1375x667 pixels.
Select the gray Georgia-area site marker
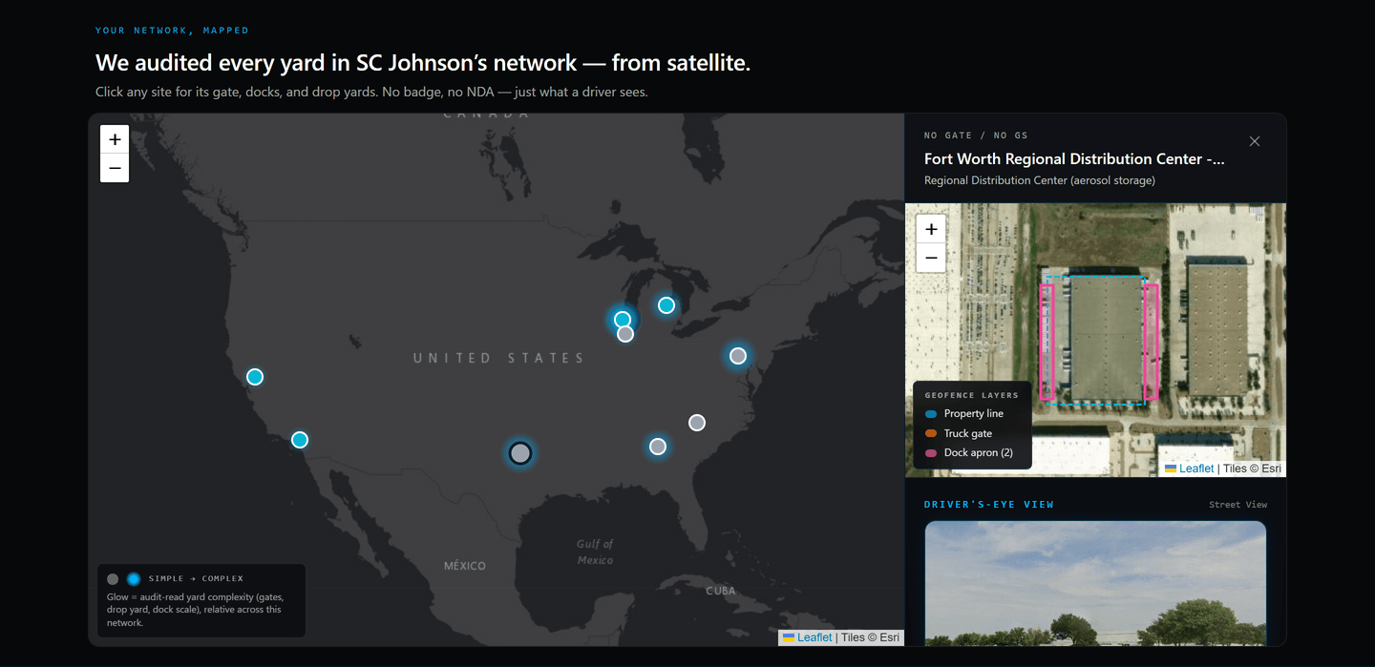[658, 447]
